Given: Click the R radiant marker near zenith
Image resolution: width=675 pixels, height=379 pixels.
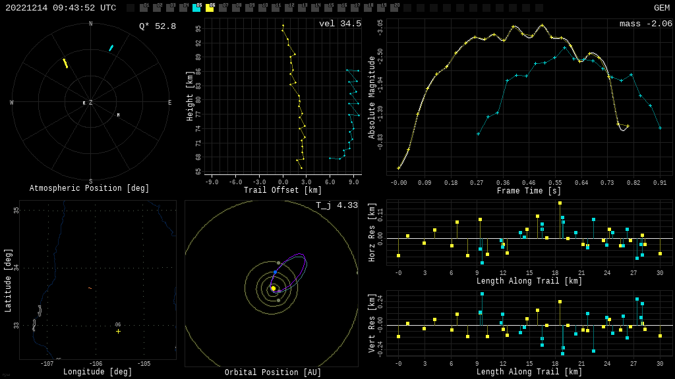Looking at the screenshot, I should point(84,103).
